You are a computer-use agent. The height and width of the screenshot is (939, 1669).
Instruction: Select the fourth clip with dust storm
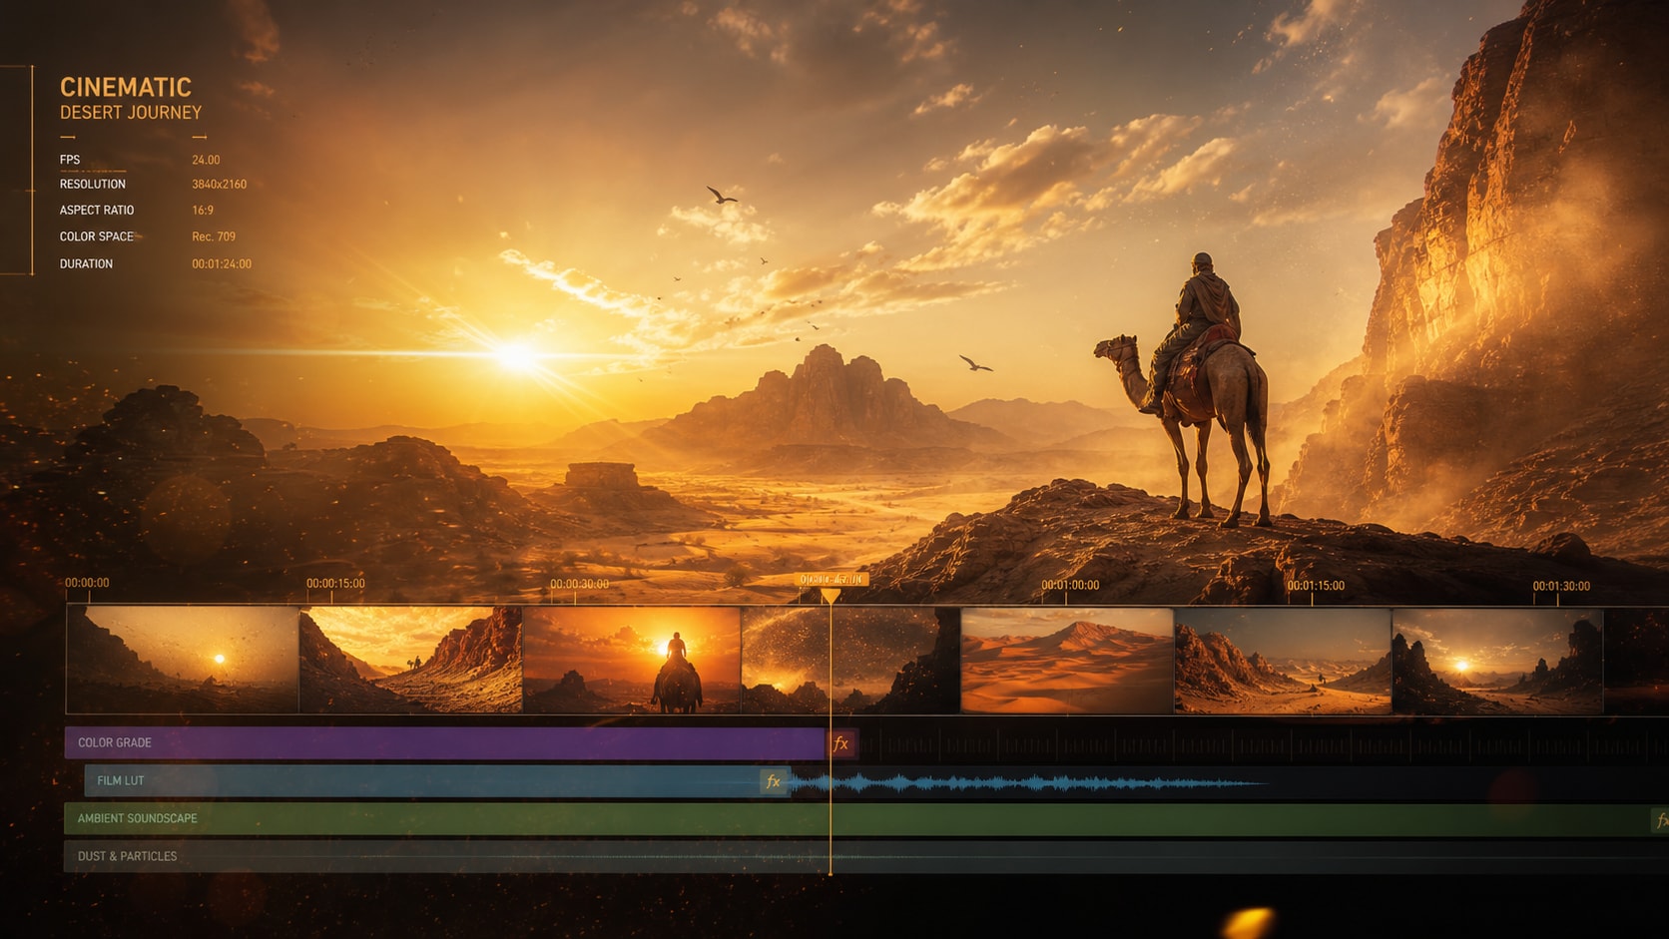click(850, 660)
